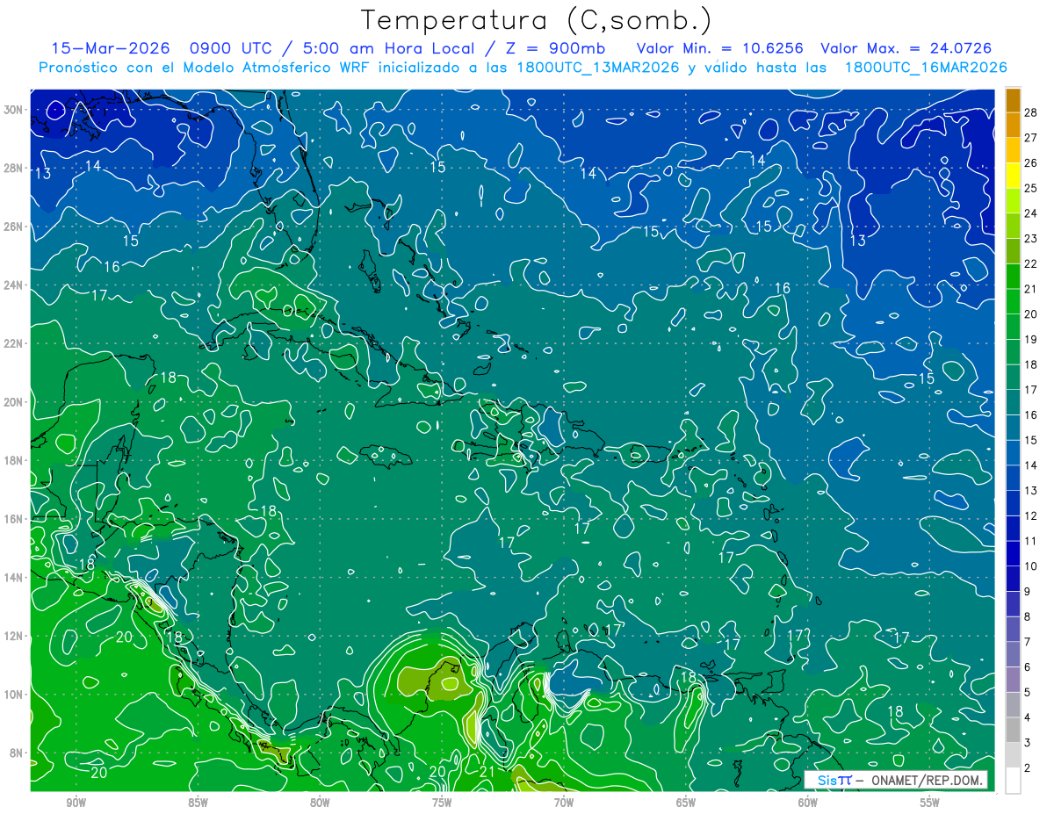Click the 'Valor Min. = 10.6256' readout

tap(719, 48)
